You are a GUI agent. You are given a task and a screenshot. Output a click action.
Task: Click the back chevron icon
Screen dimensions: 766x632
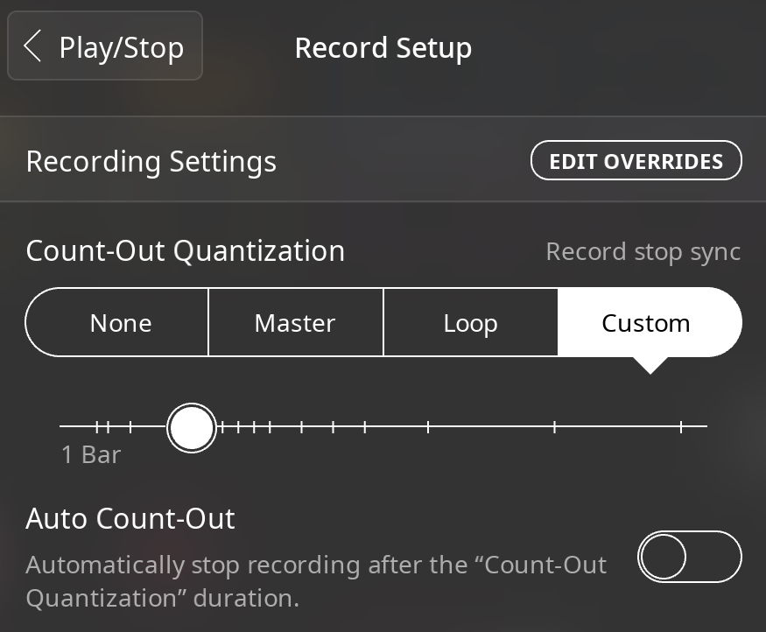point(32,48)
